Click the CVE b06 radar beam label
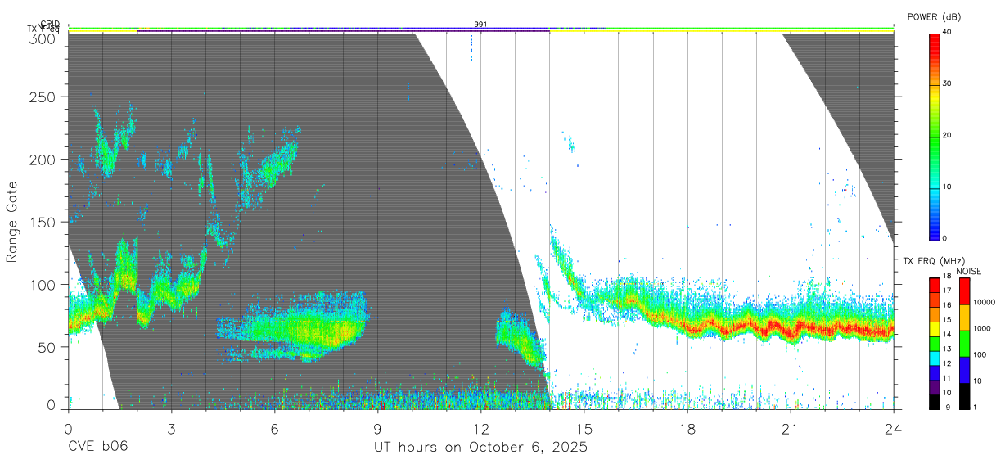 pos(97,448)
